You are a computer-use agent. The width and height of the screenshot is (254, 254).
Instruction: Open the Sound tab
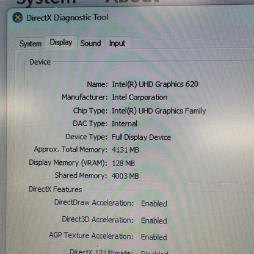(x=91, y=43)
